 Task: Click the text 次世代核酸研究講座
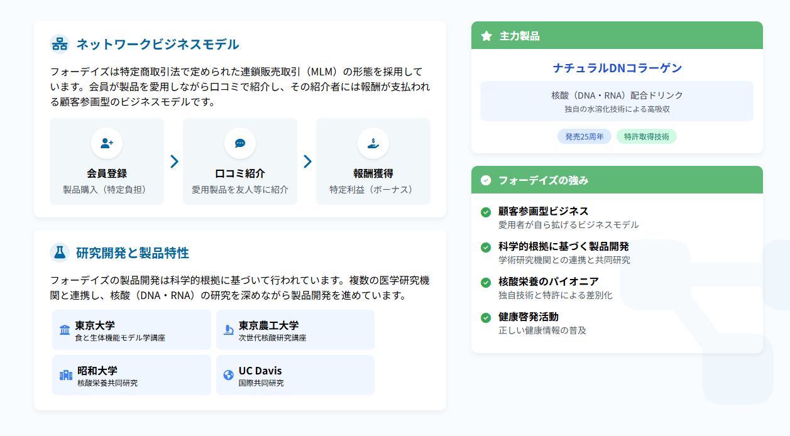pyautogui.click(x=273, y=338)
